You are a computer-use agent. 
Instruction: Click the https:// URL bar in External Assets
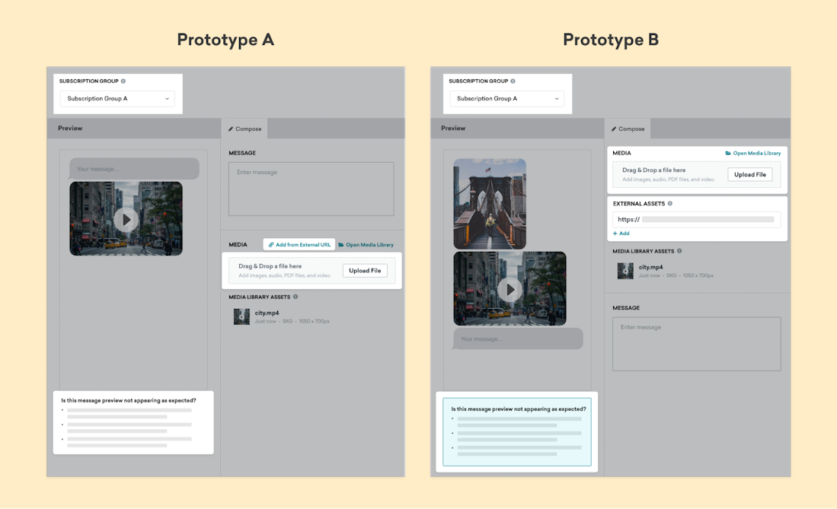693,219
